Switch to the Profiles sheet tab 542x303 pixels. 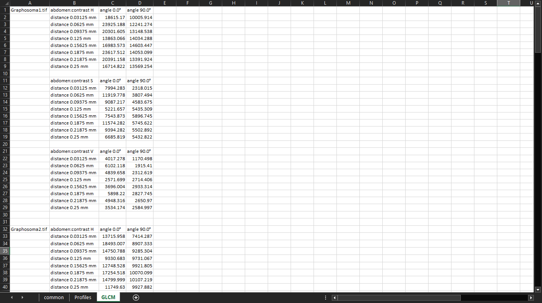83,298
